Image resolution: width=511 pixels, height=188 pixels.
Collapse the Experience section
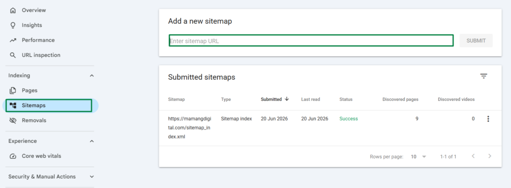point(92,141)
